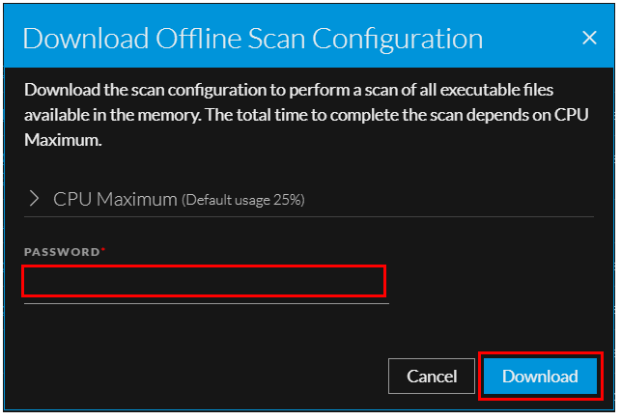Click the underline beneath the password field

pos(205,303)
